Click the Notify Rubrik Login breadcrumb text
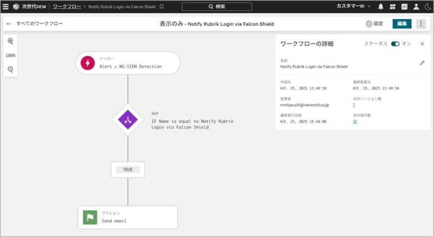434x237 pixels. [122, 6]
